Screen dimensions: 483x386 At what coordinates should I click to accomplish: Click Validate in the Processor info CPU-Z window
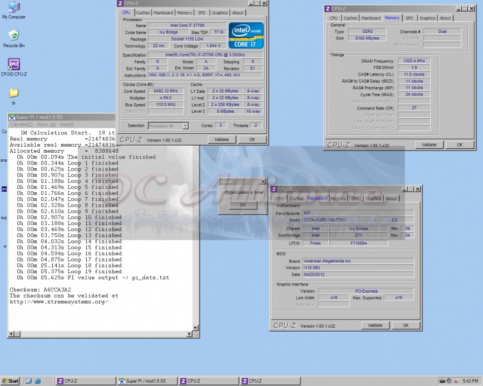point(221,139)
